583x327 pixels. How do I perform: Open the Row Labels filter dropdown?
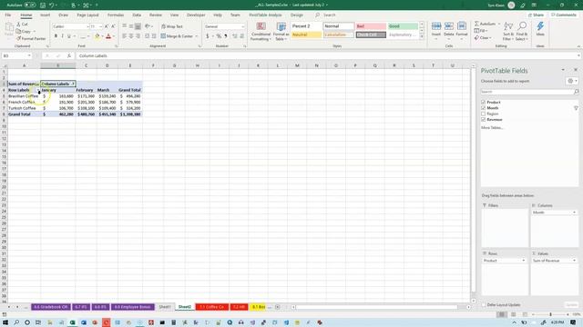point(38,90)
